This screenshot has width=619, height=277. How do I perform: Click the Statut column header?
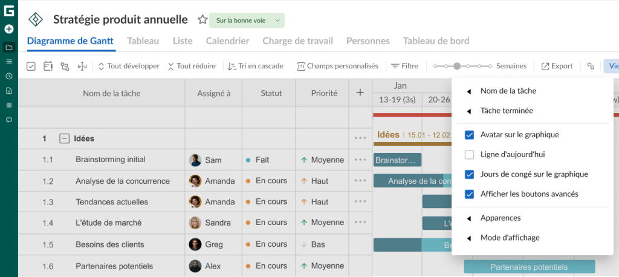coord(271,93)
